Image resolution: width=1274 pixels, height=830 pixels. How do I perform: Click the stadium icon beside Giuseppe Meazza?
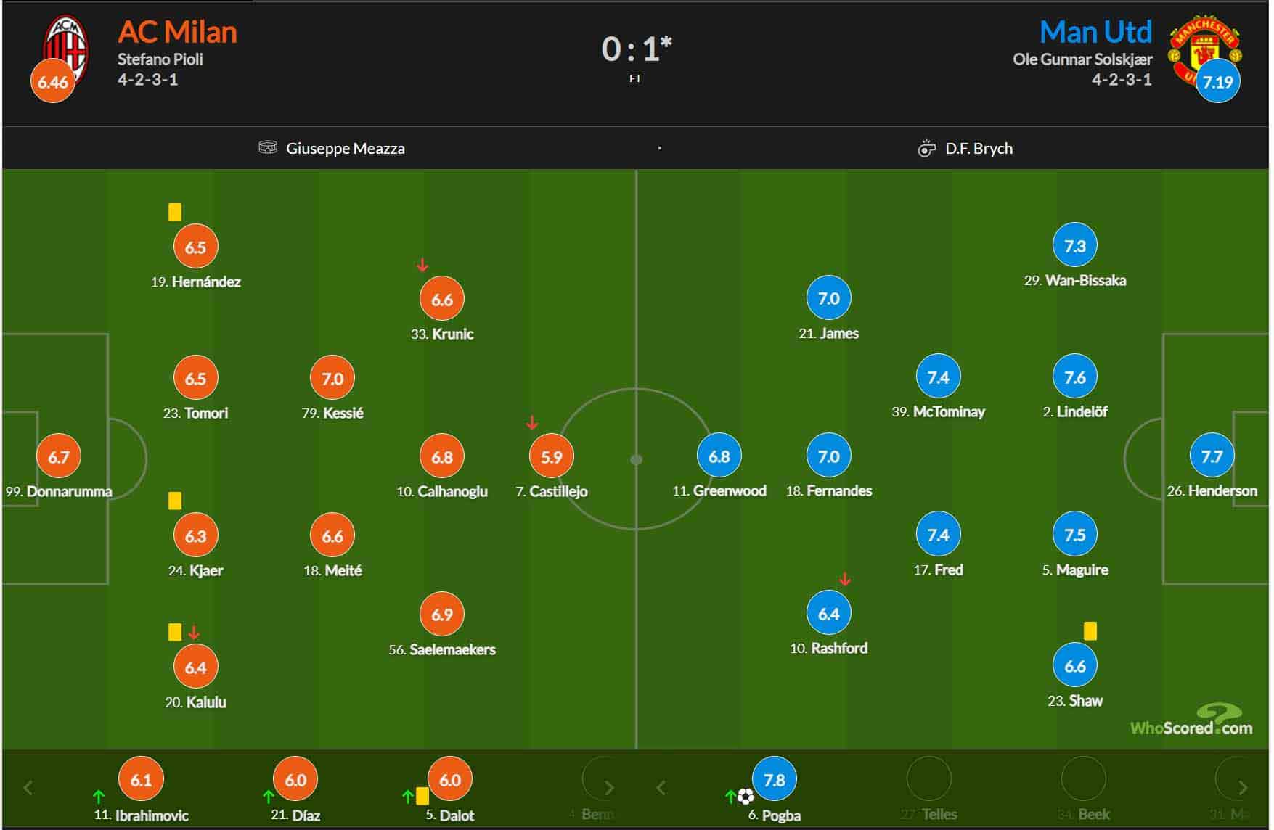[268, 148]
